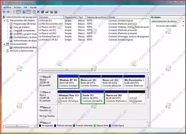Select Programador de tareas in the tree

(24, 24)
